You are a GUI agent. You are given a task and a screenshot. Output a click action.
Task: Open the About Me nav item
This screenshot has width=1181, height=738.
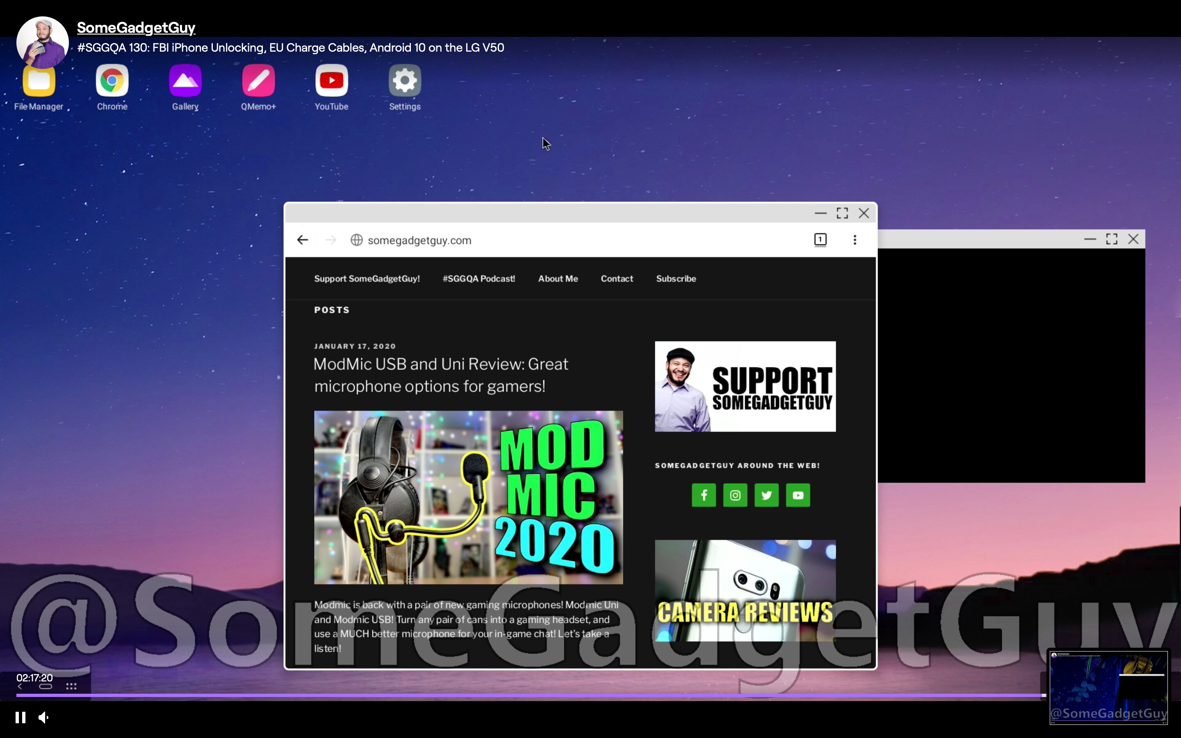tap(558, 279)
